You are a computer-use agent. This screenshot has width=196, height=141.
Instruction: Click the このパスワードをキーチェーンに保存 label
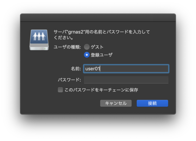[101, 90]
